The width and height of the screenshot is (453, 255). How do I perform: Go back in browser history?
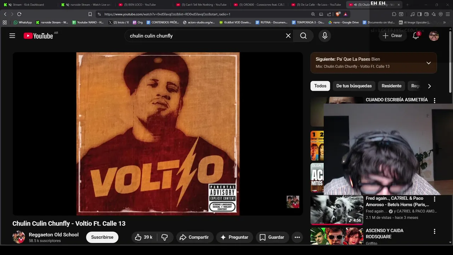point(5,14)
